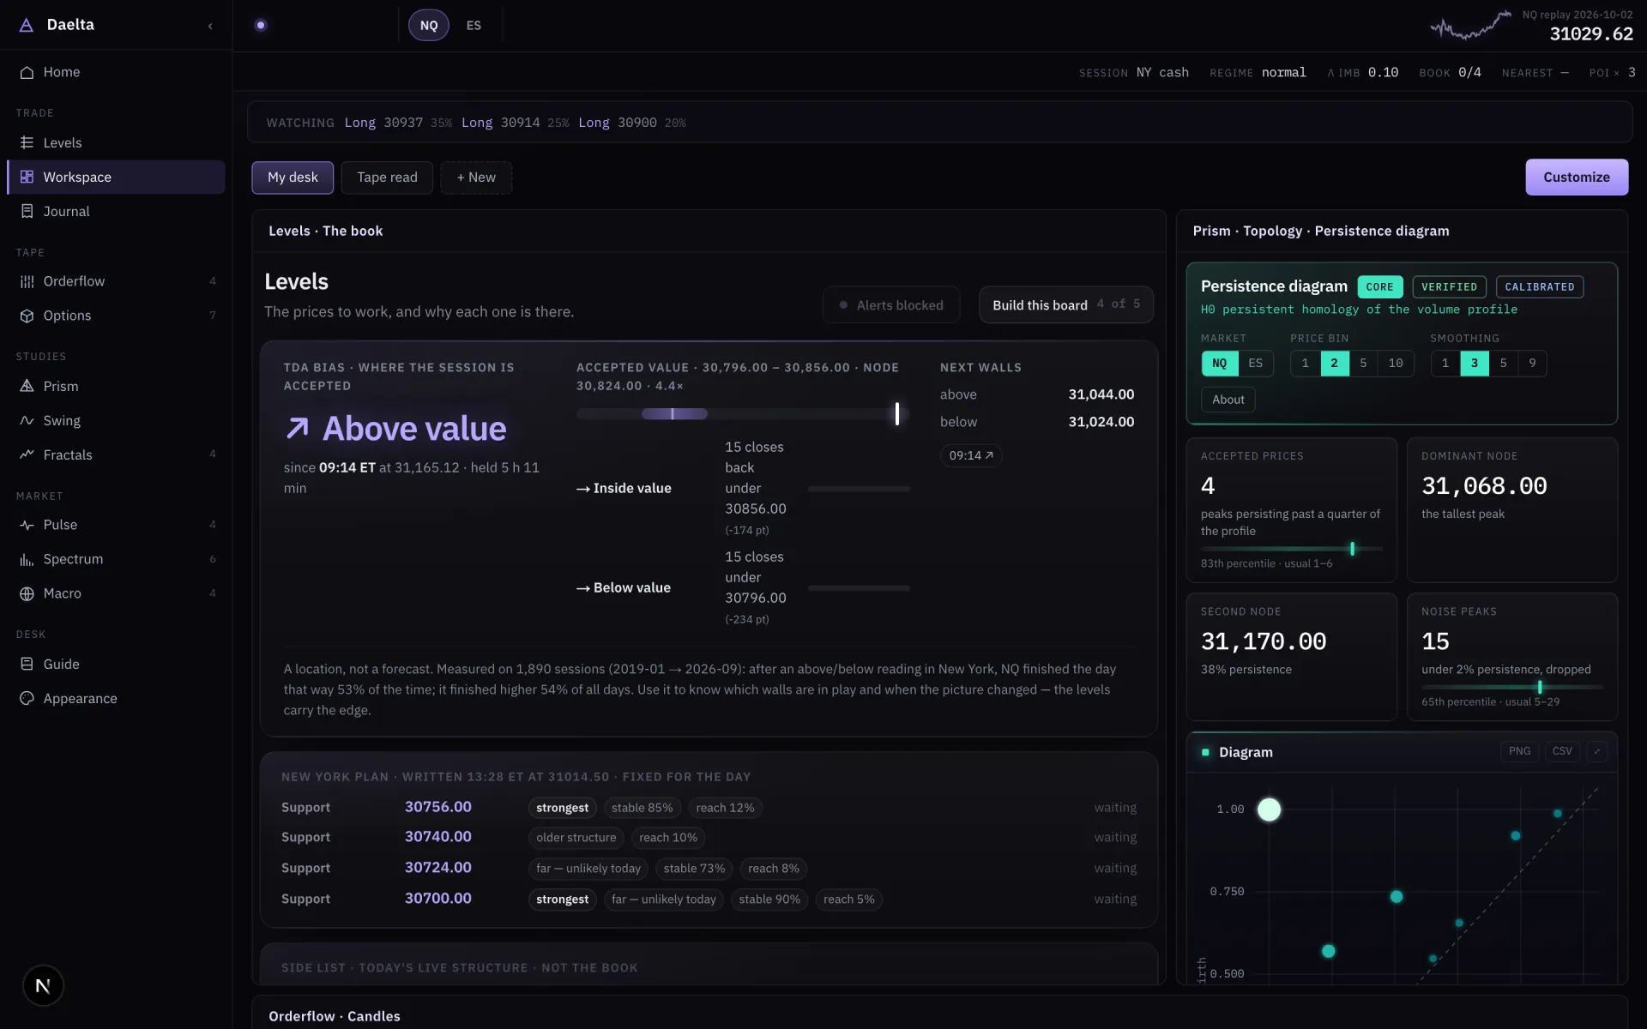Collapse the sidebar with the chevron

coord(210,26)
